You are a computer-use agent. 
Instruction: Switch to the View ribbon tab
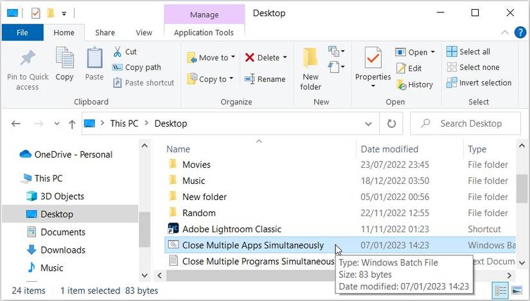pyautogui.click(x=144, y=33)
